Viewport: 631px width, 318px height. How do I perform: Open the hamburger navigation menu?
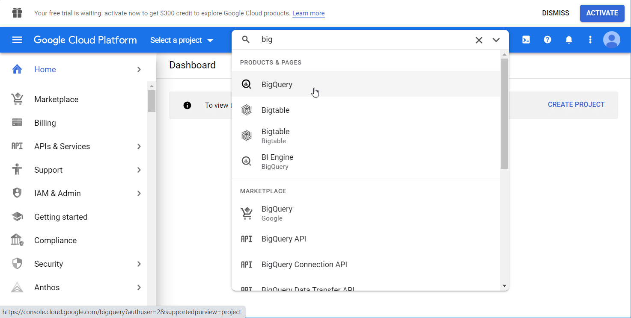(x=17, y=40)
